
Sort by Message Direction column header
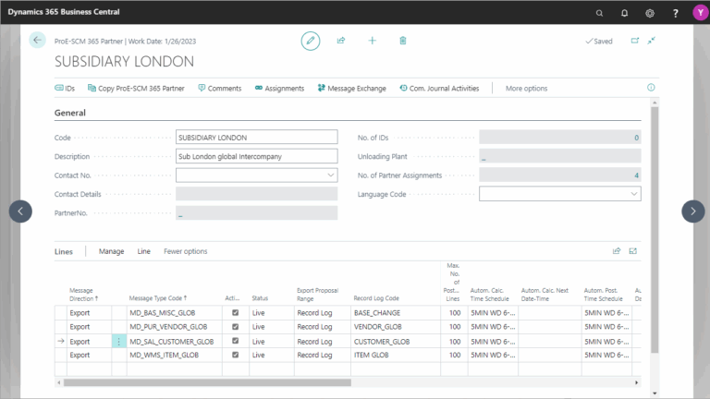click(x=83, y=295)
